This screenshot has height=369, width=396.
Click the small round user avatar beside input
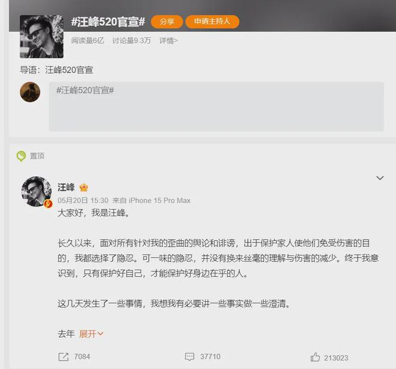(30, 92)
